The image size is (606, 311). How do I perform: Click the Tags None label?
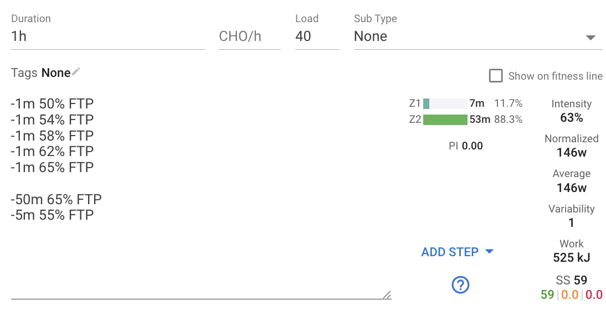55,73
